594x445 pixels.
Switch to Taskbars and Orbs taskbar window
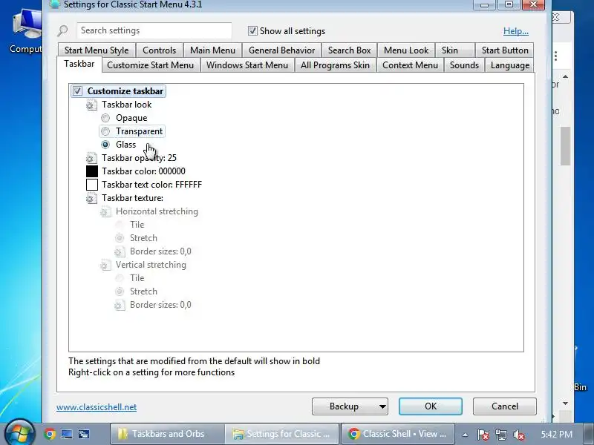168,434
